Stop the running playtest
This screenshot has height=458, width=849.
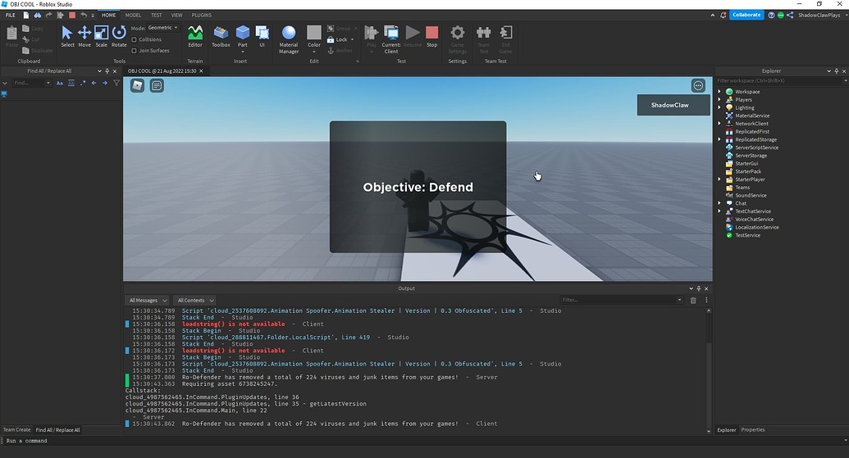pyautogui.click(x=431, y=37)
